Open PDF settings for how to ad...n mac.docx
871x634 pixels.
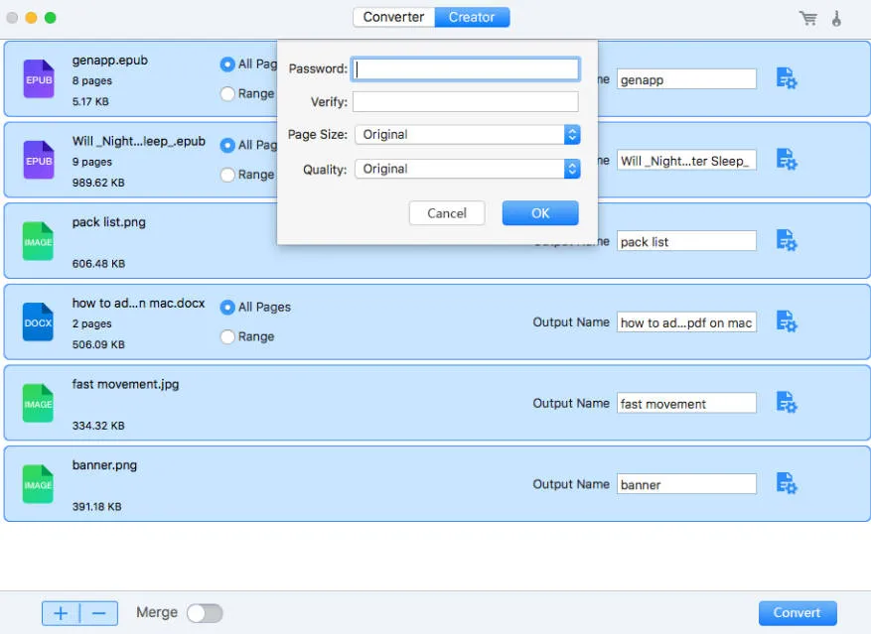point(786,321)
